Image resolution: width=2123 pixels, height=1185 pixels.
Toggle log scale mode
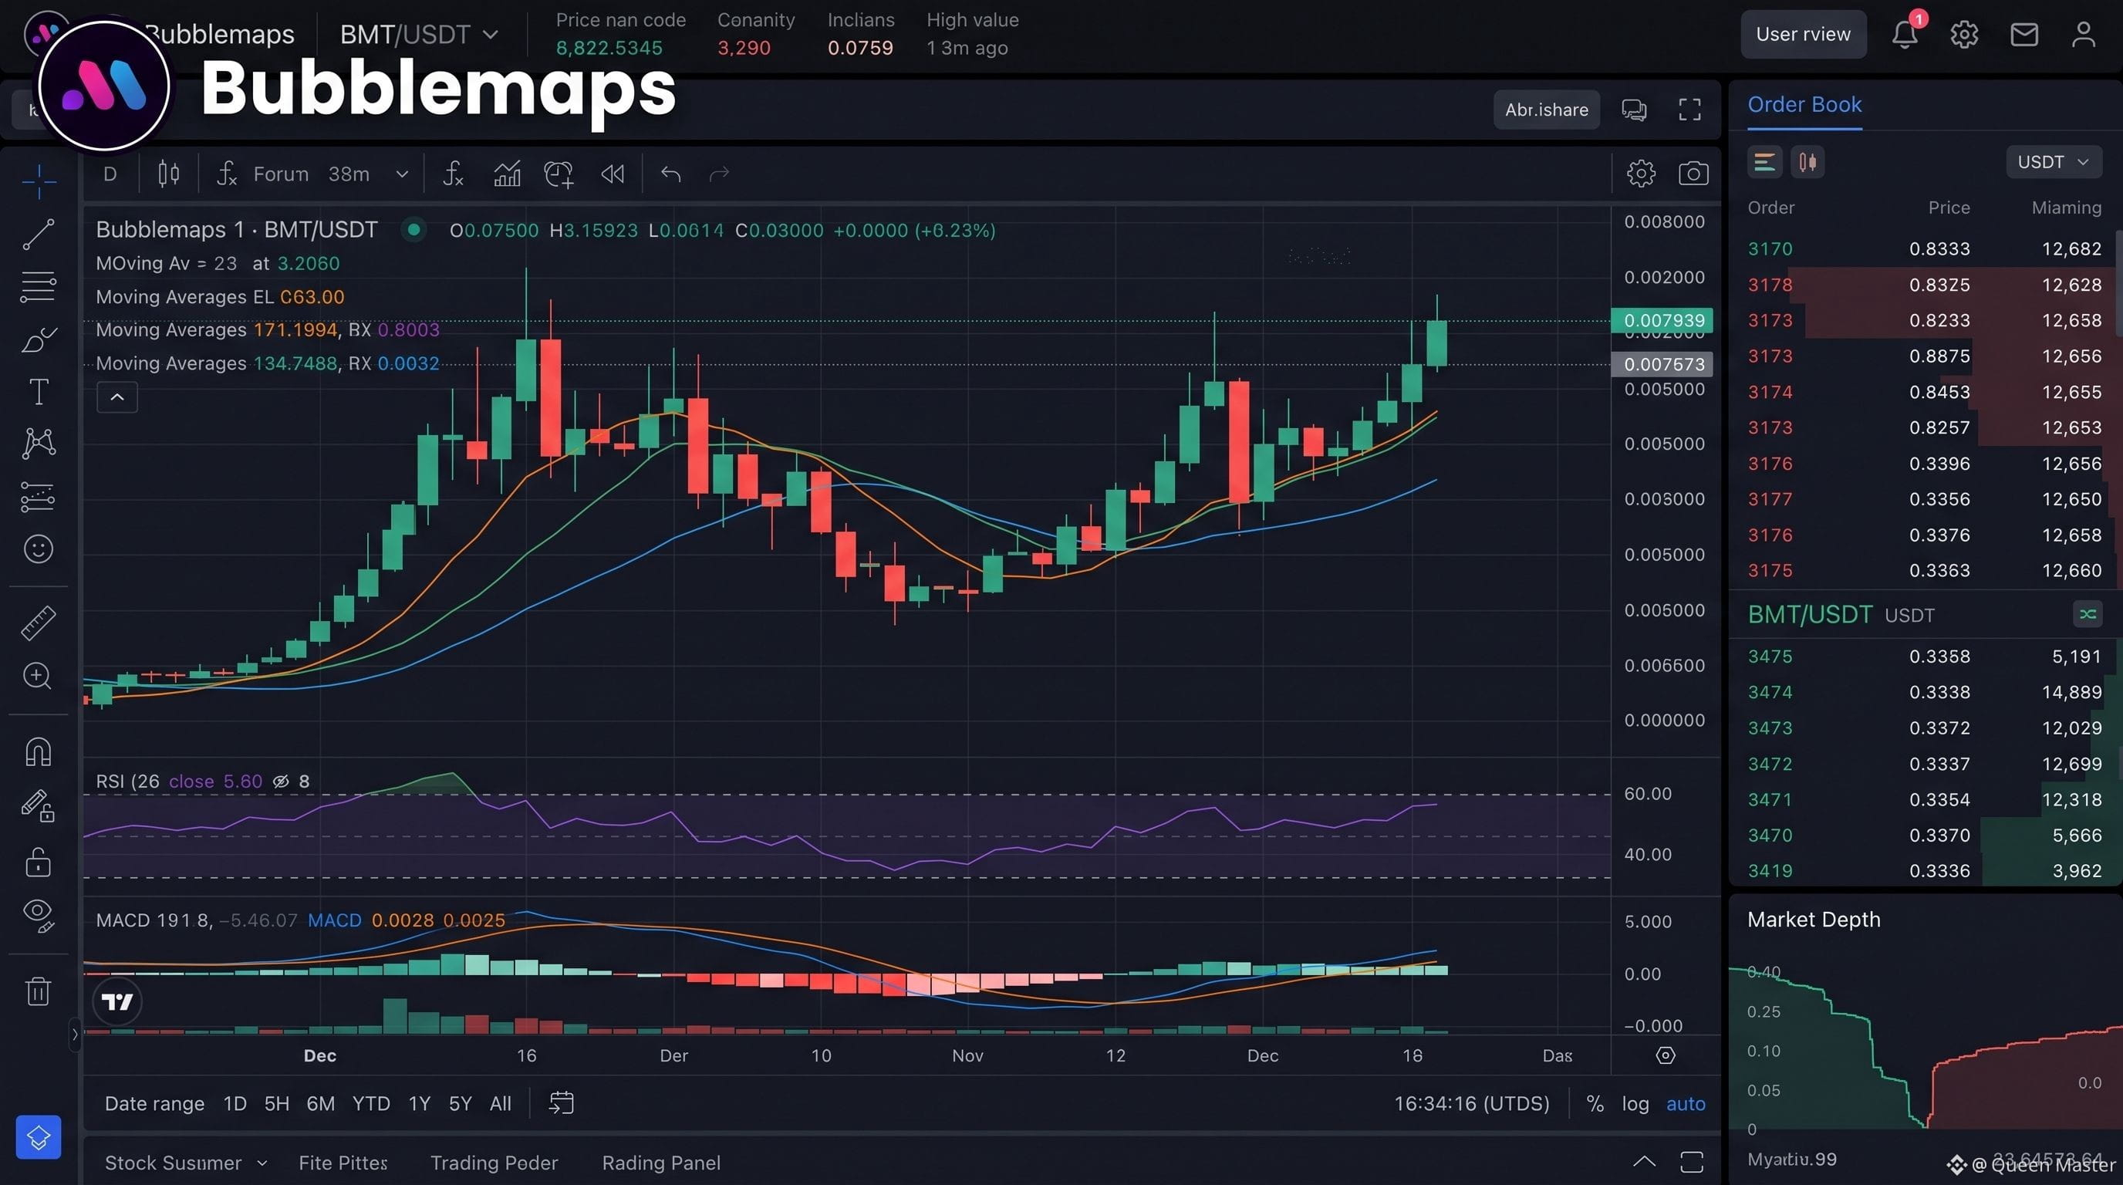pos(1635,1103)
